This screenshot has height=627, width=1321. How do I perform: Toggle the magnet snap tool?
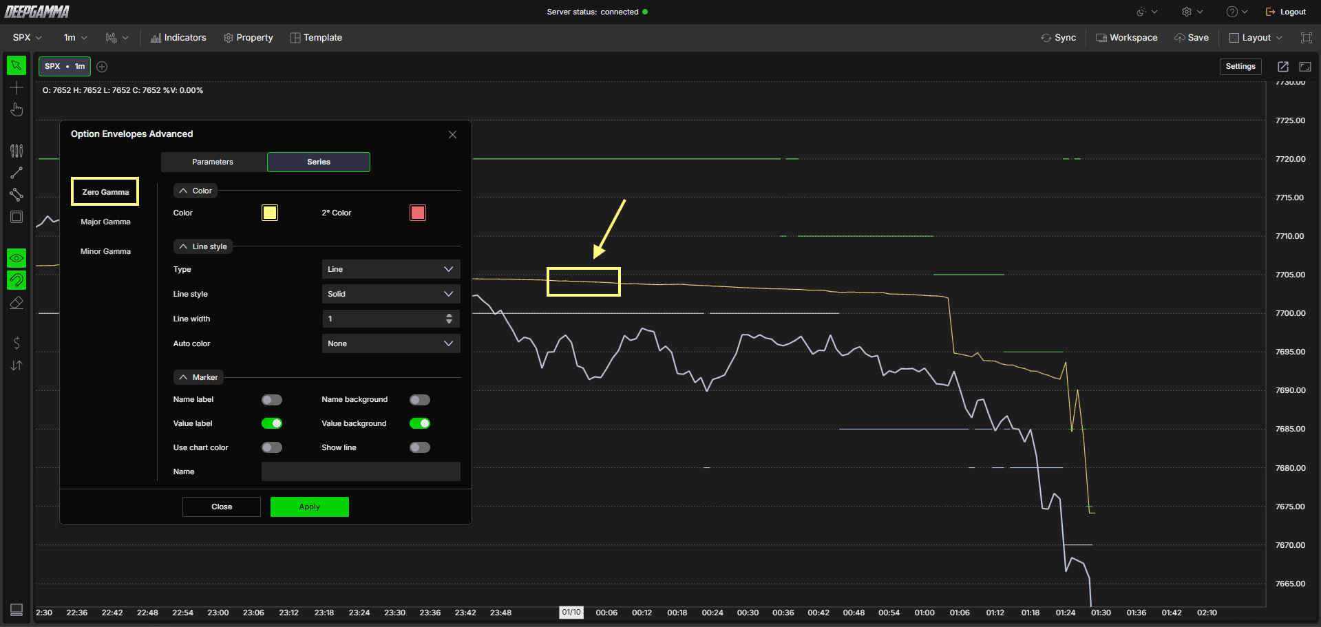[x=17, y=280]
